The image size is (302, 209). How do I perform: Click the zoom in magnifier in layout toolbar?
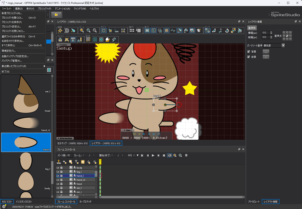pyautogui.click(x=82, y=31)
